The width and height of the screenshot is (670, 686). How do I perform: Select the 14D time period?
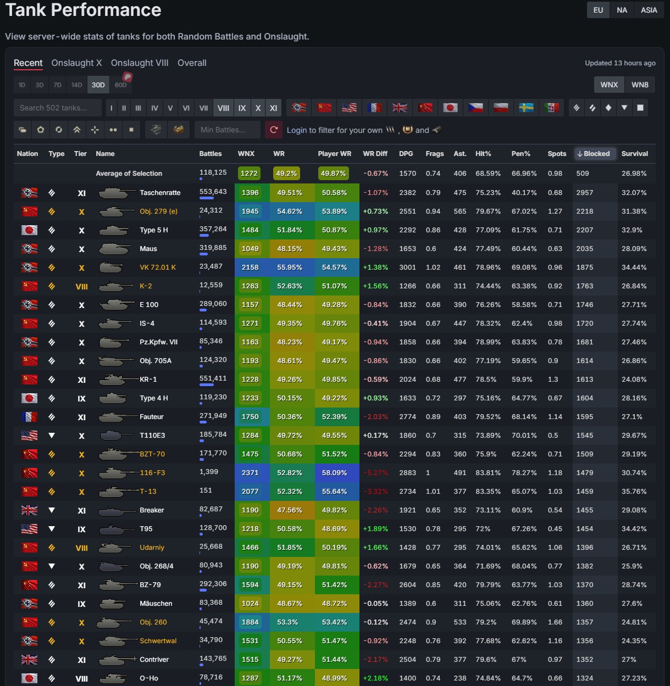click(76, 85)
